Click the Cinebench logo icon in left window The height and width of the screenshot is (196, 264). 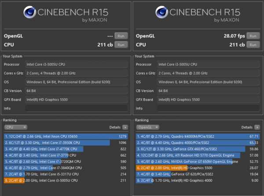pyautogui.click(x=29, y=12)
